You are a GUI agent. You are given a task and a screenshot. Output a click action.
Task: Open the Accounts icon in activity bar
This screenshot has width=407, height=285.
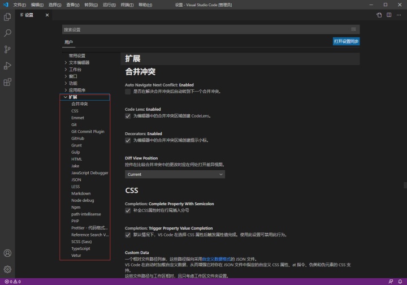coord(7,253)
